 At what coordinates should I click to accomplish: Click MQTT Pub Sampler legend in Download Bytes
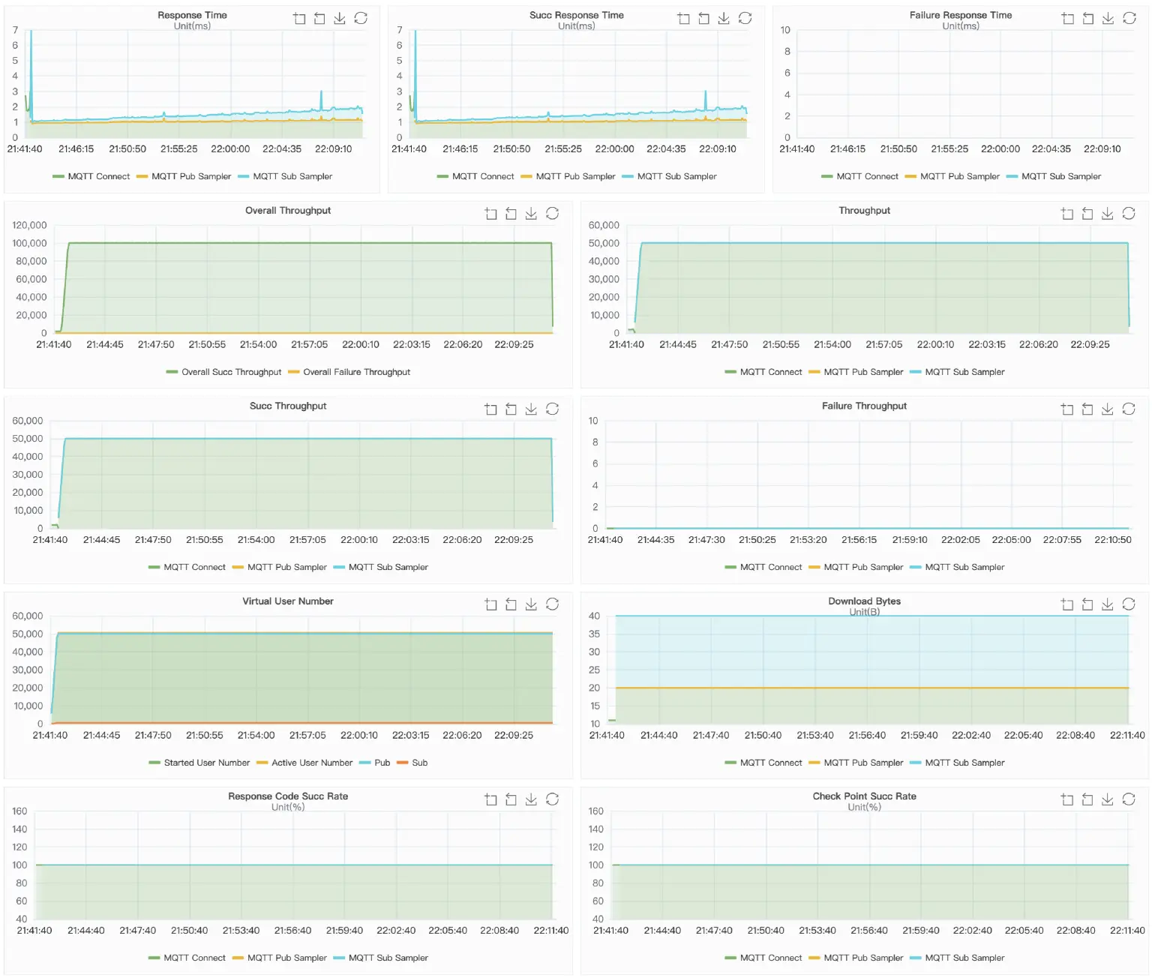(x=863, y=763)
